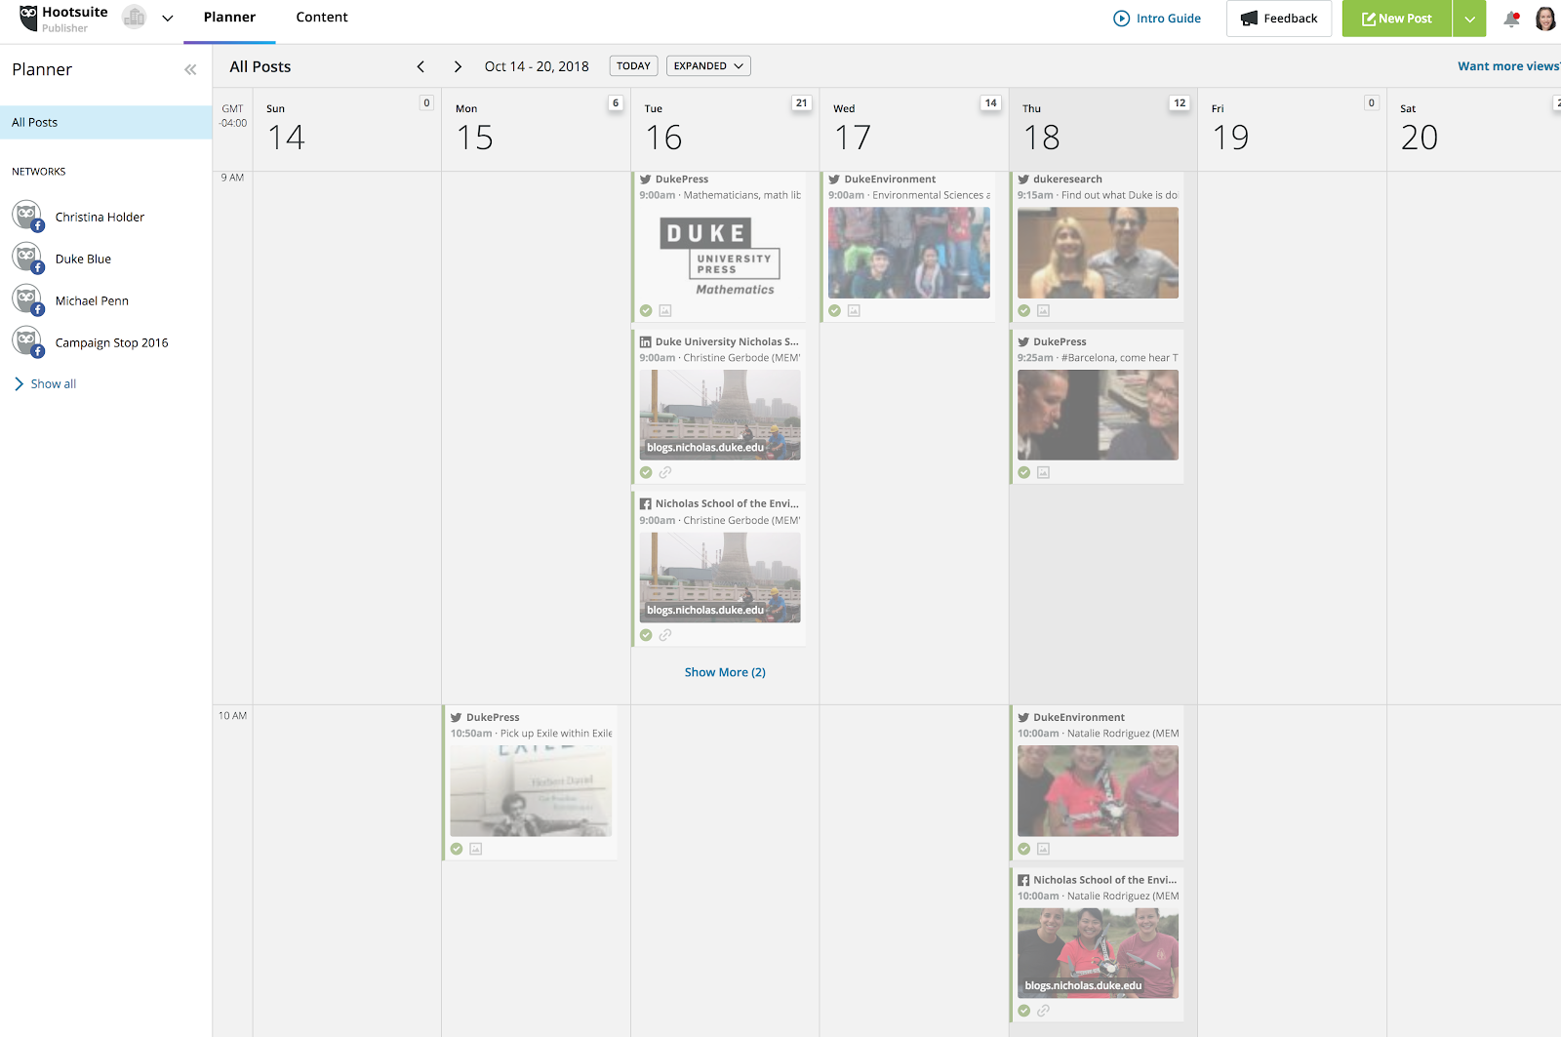Go to the previous week
Image resolution: width=1561 pixels, height=1037 pixels.
point(420,66)
